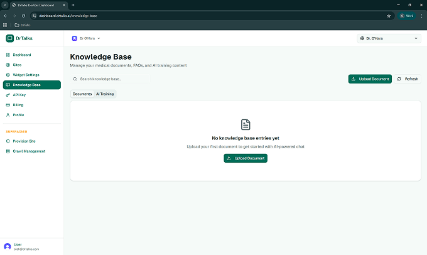Click Upload Document in empty state
Screen dimensions: 427x255
[246, 158]
